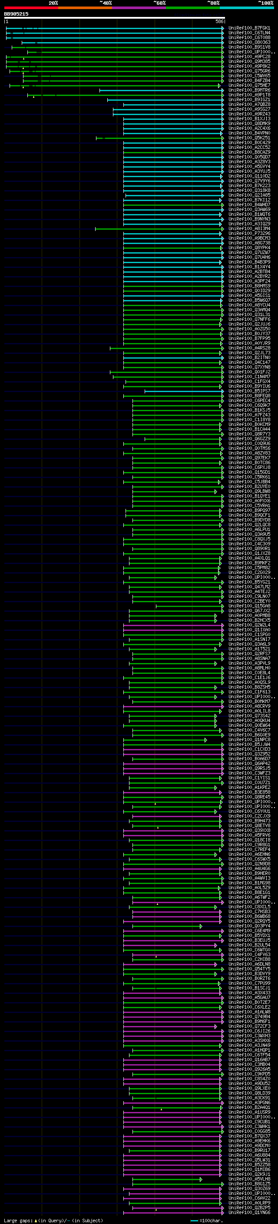Open hit UniRef100_B9S1V8
The image size is (278, 1224).
pos(249,47)
